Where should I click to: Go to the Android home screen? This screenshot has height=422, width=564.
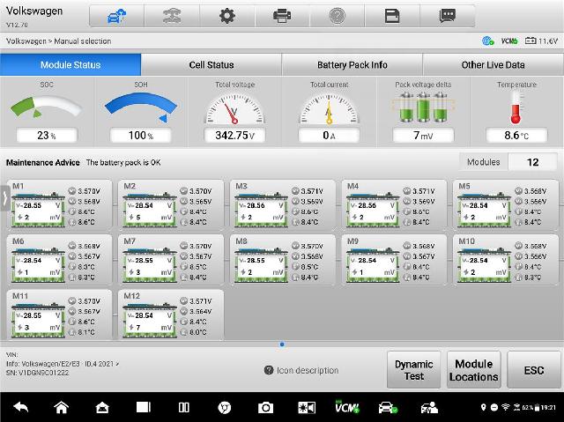point(61,407)
